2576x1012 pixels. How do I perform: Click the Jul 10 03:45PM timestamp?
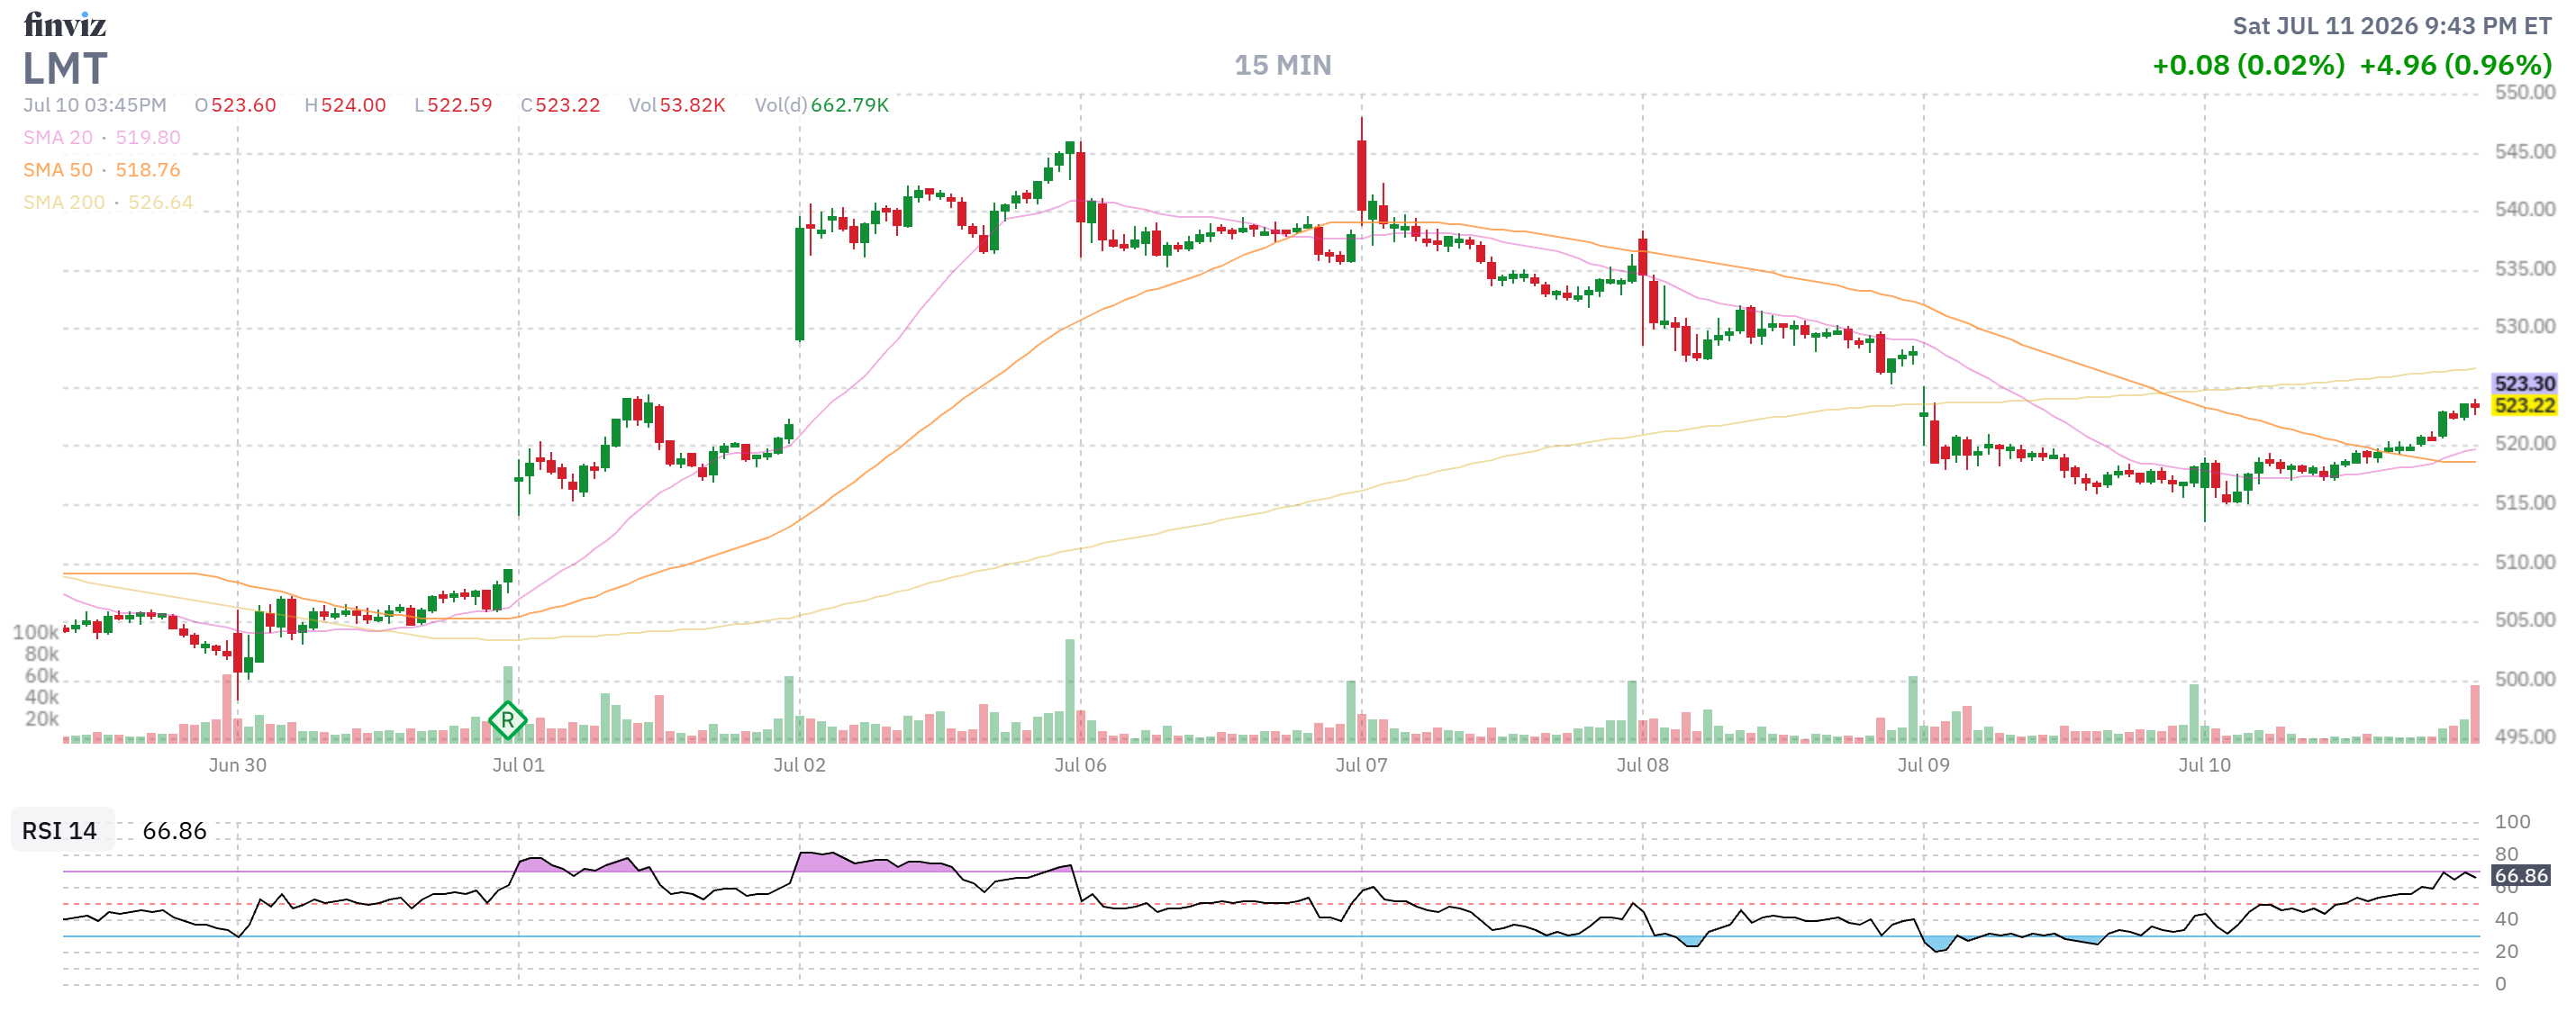point(95,105)
